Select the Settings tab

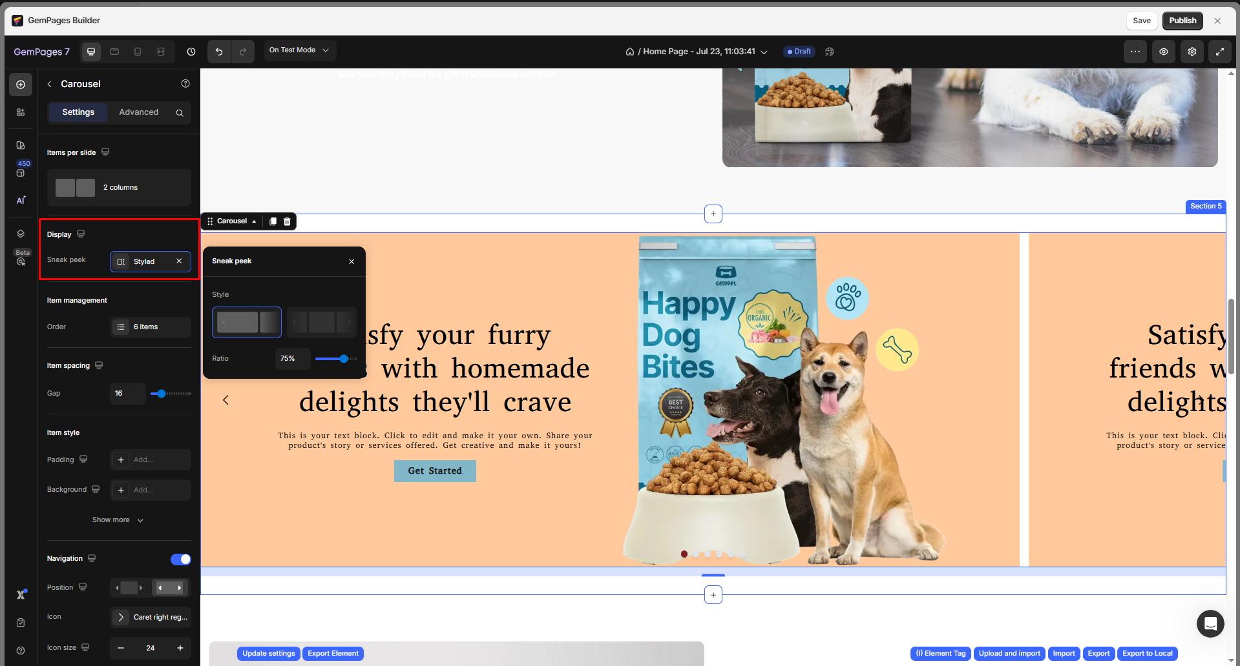78,112
